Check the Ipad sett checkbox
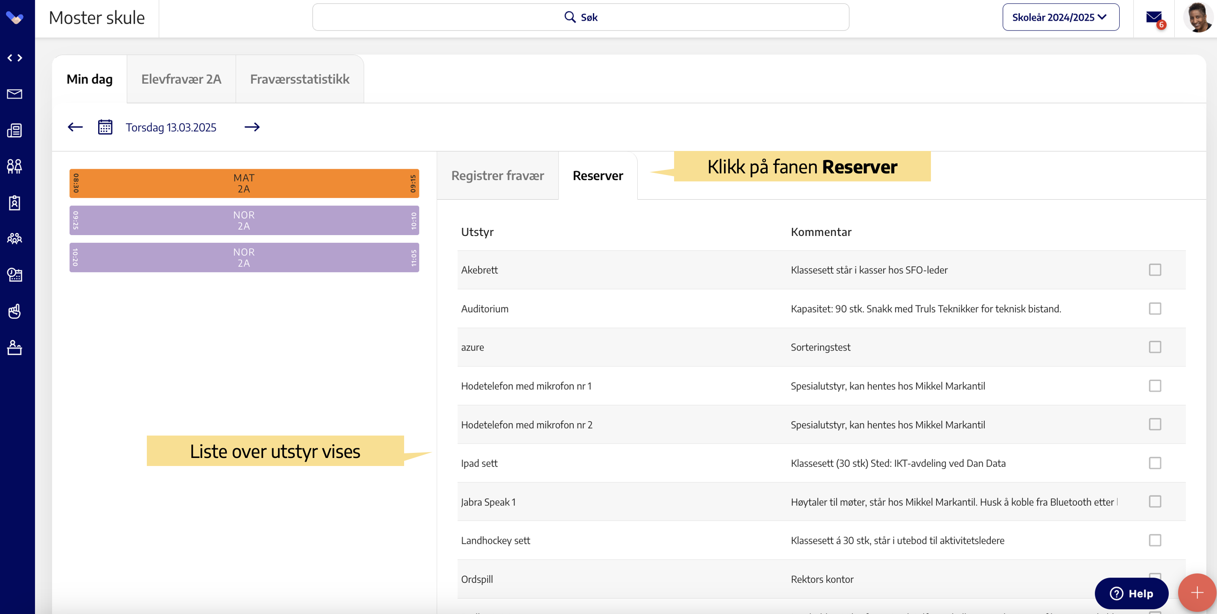 coord(1155,463)
